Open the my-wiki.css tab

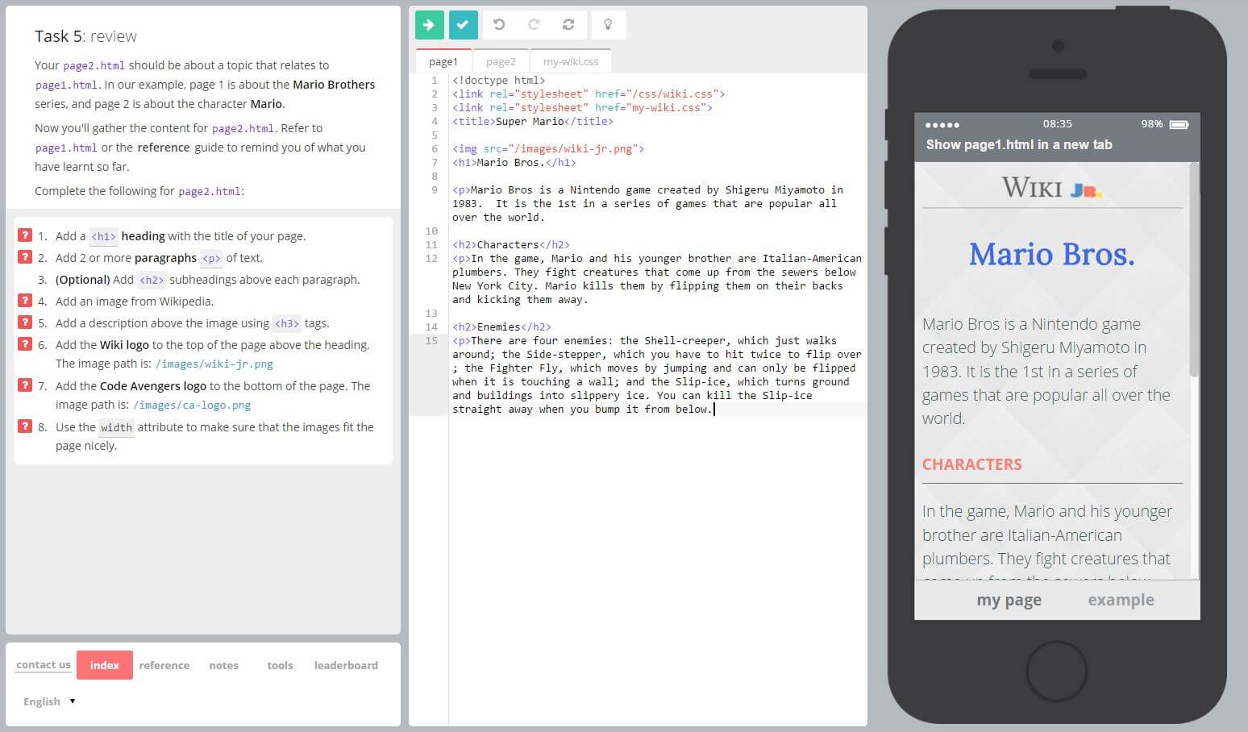[571, 61]
